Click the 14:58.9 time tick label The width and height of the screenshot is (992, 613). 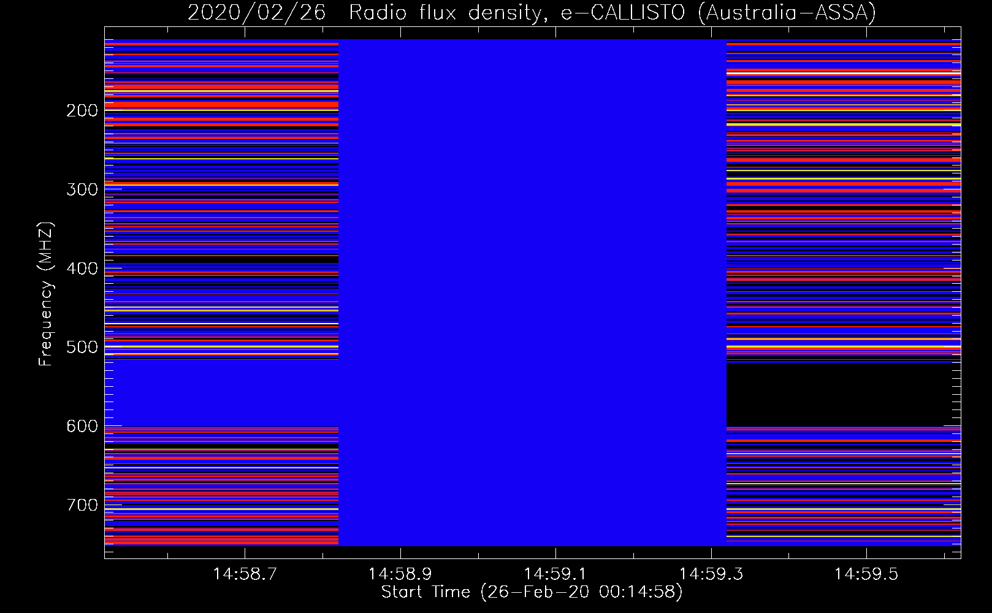(x=400, y=574)
